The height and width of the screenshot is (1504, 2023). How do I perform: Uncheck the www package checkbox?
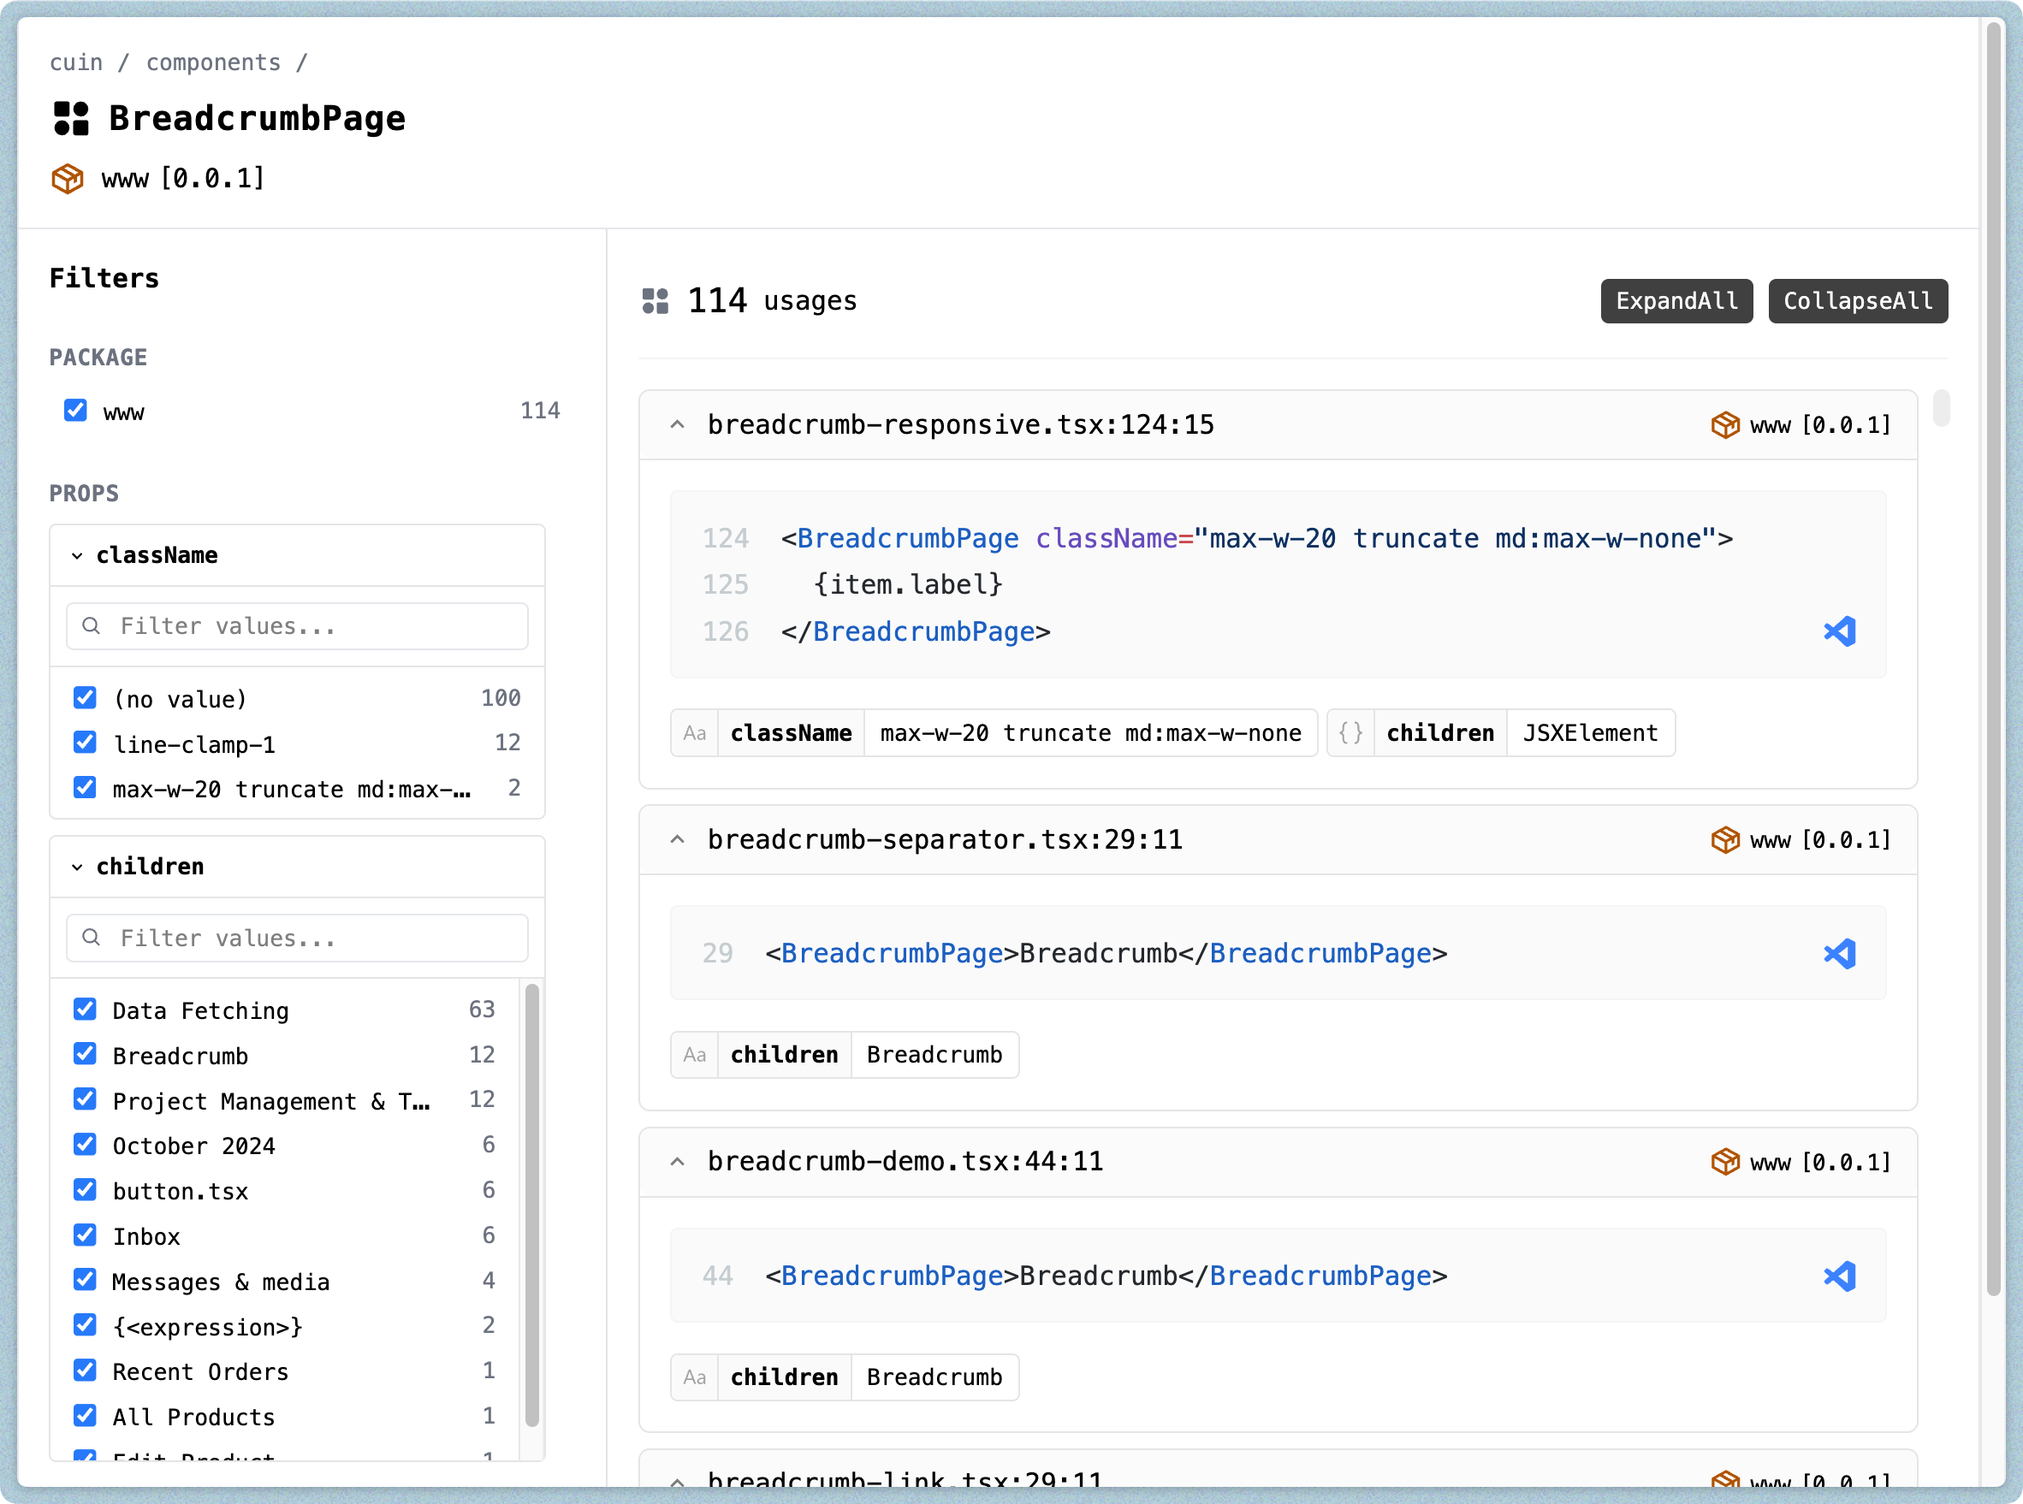75,411
